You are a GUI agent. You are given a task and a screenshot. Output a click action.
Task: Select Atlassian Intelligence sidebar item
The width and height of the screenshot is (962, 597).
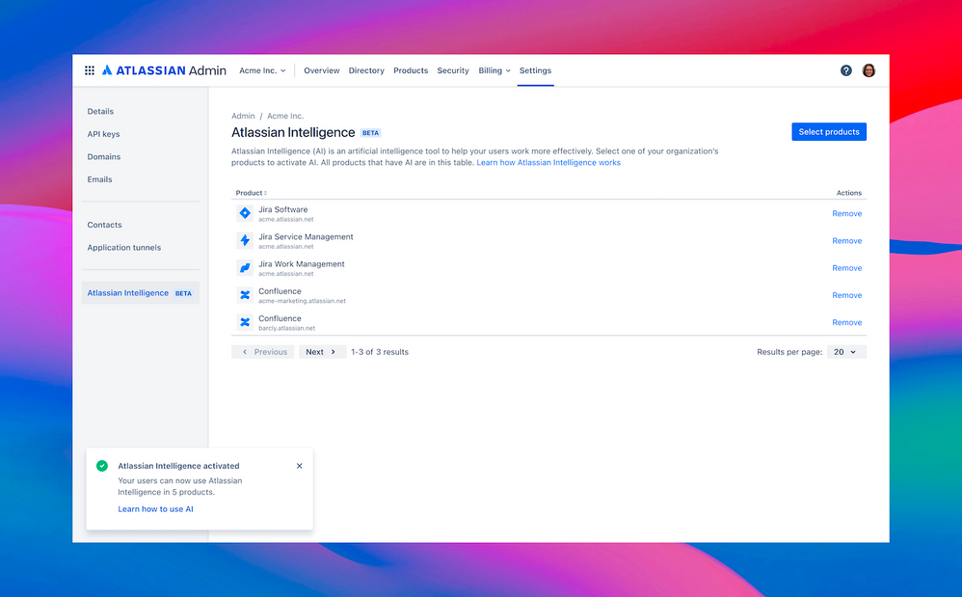[x=141, y=292]
